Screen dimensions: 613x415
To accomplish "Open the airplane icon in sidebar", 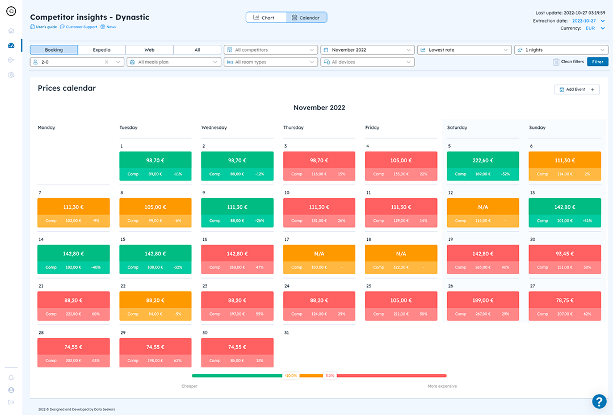I will (11, 60).
